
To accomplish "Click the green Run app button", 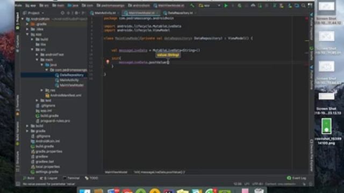I will click(x=226, y=5).
